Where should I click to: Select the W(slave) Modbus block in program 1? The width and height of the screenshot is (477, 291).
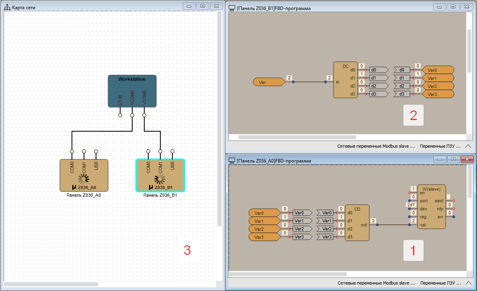[x=431, y=207]
